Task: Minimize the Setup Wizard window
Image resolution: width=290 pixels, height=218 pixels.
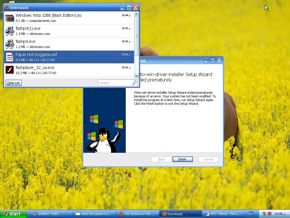Action: coord(206,60)
